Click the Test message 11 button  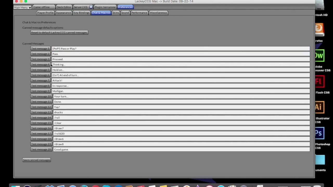click(x=41, y=102)
